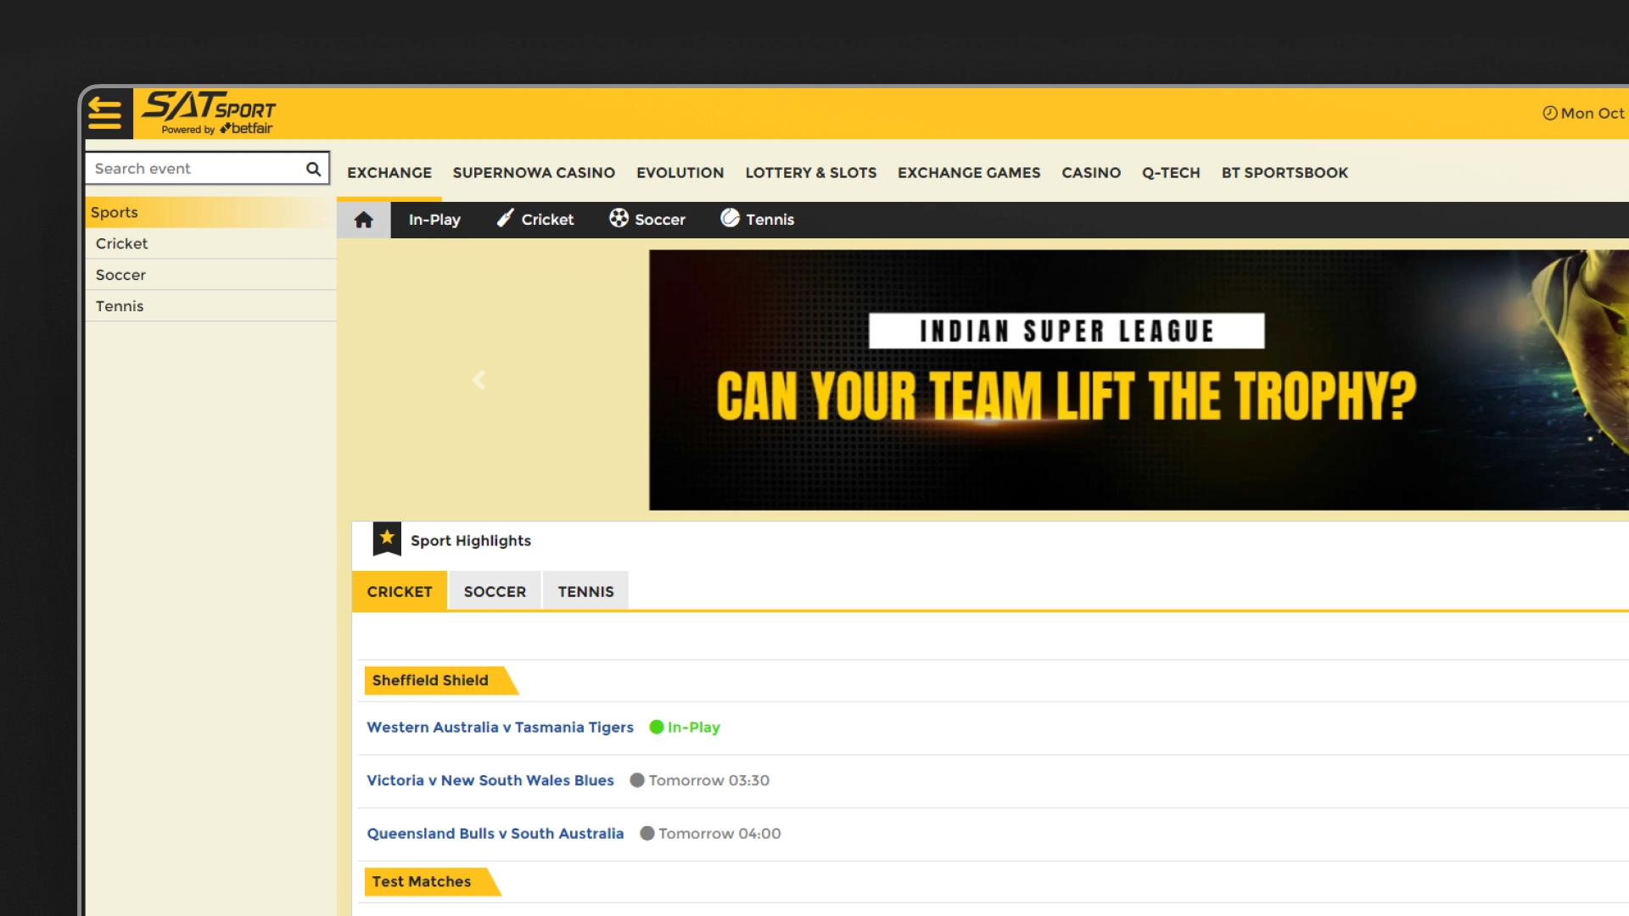Select SOCCER highlights tab
Screen dimensions: 1629x916
pos(495,591)
